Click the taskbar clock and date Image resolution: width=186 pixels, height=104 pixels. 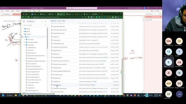click(x=156, y=95)
